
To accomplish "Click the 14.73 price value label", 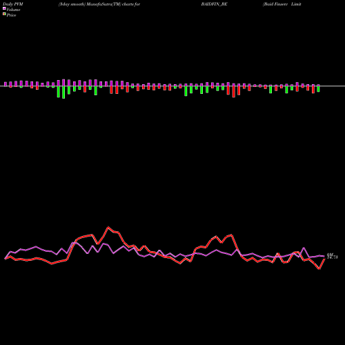I will click(x=333, y=257).
